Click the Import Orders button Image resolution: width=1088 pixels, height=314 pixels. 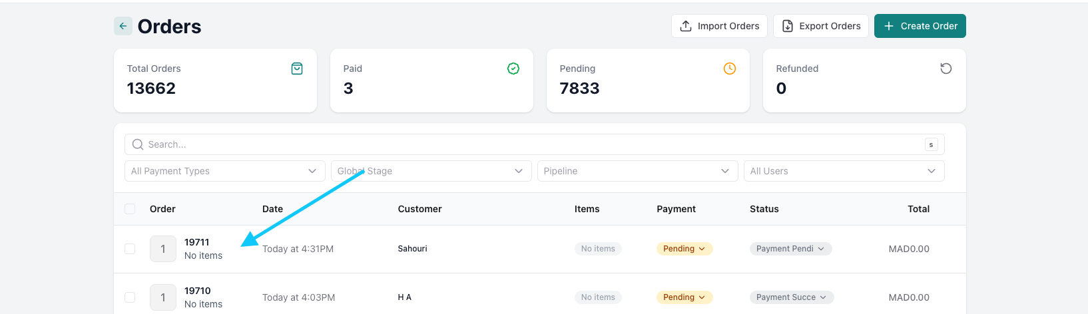coord(719,26)
